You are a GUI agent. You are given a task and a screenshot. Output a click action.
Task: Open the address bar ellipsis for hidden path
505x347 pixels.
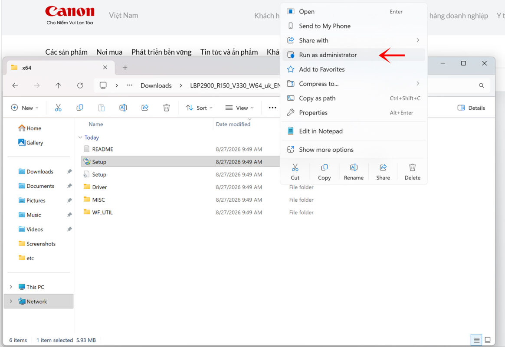pyautogui.click(x=130, y=85)
